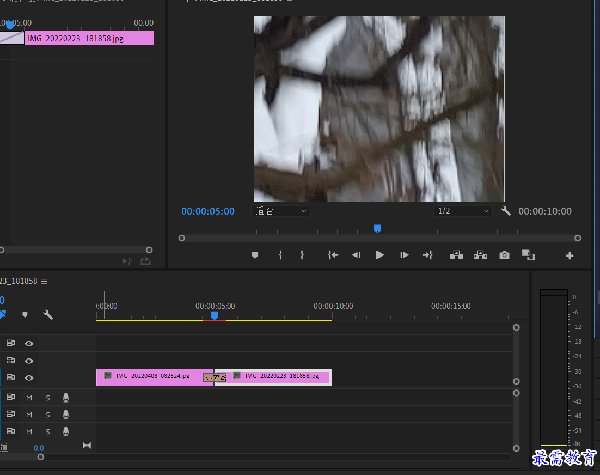
Task: Click the 00:00:10:00 duration readout
Action: click(545, 211)
